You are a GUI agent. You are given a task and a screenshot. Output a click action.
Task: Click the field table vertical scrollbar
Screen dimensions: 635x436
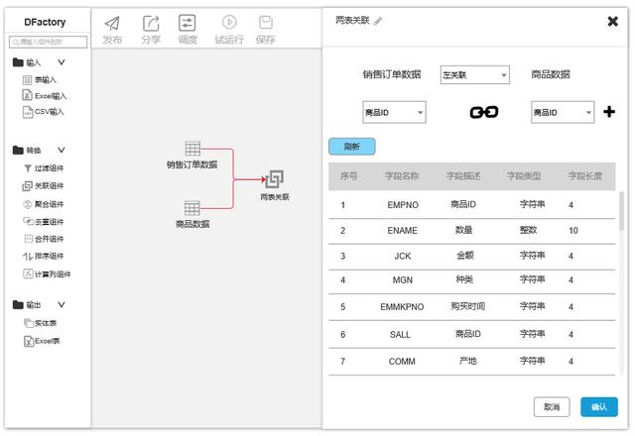(621, 211)
